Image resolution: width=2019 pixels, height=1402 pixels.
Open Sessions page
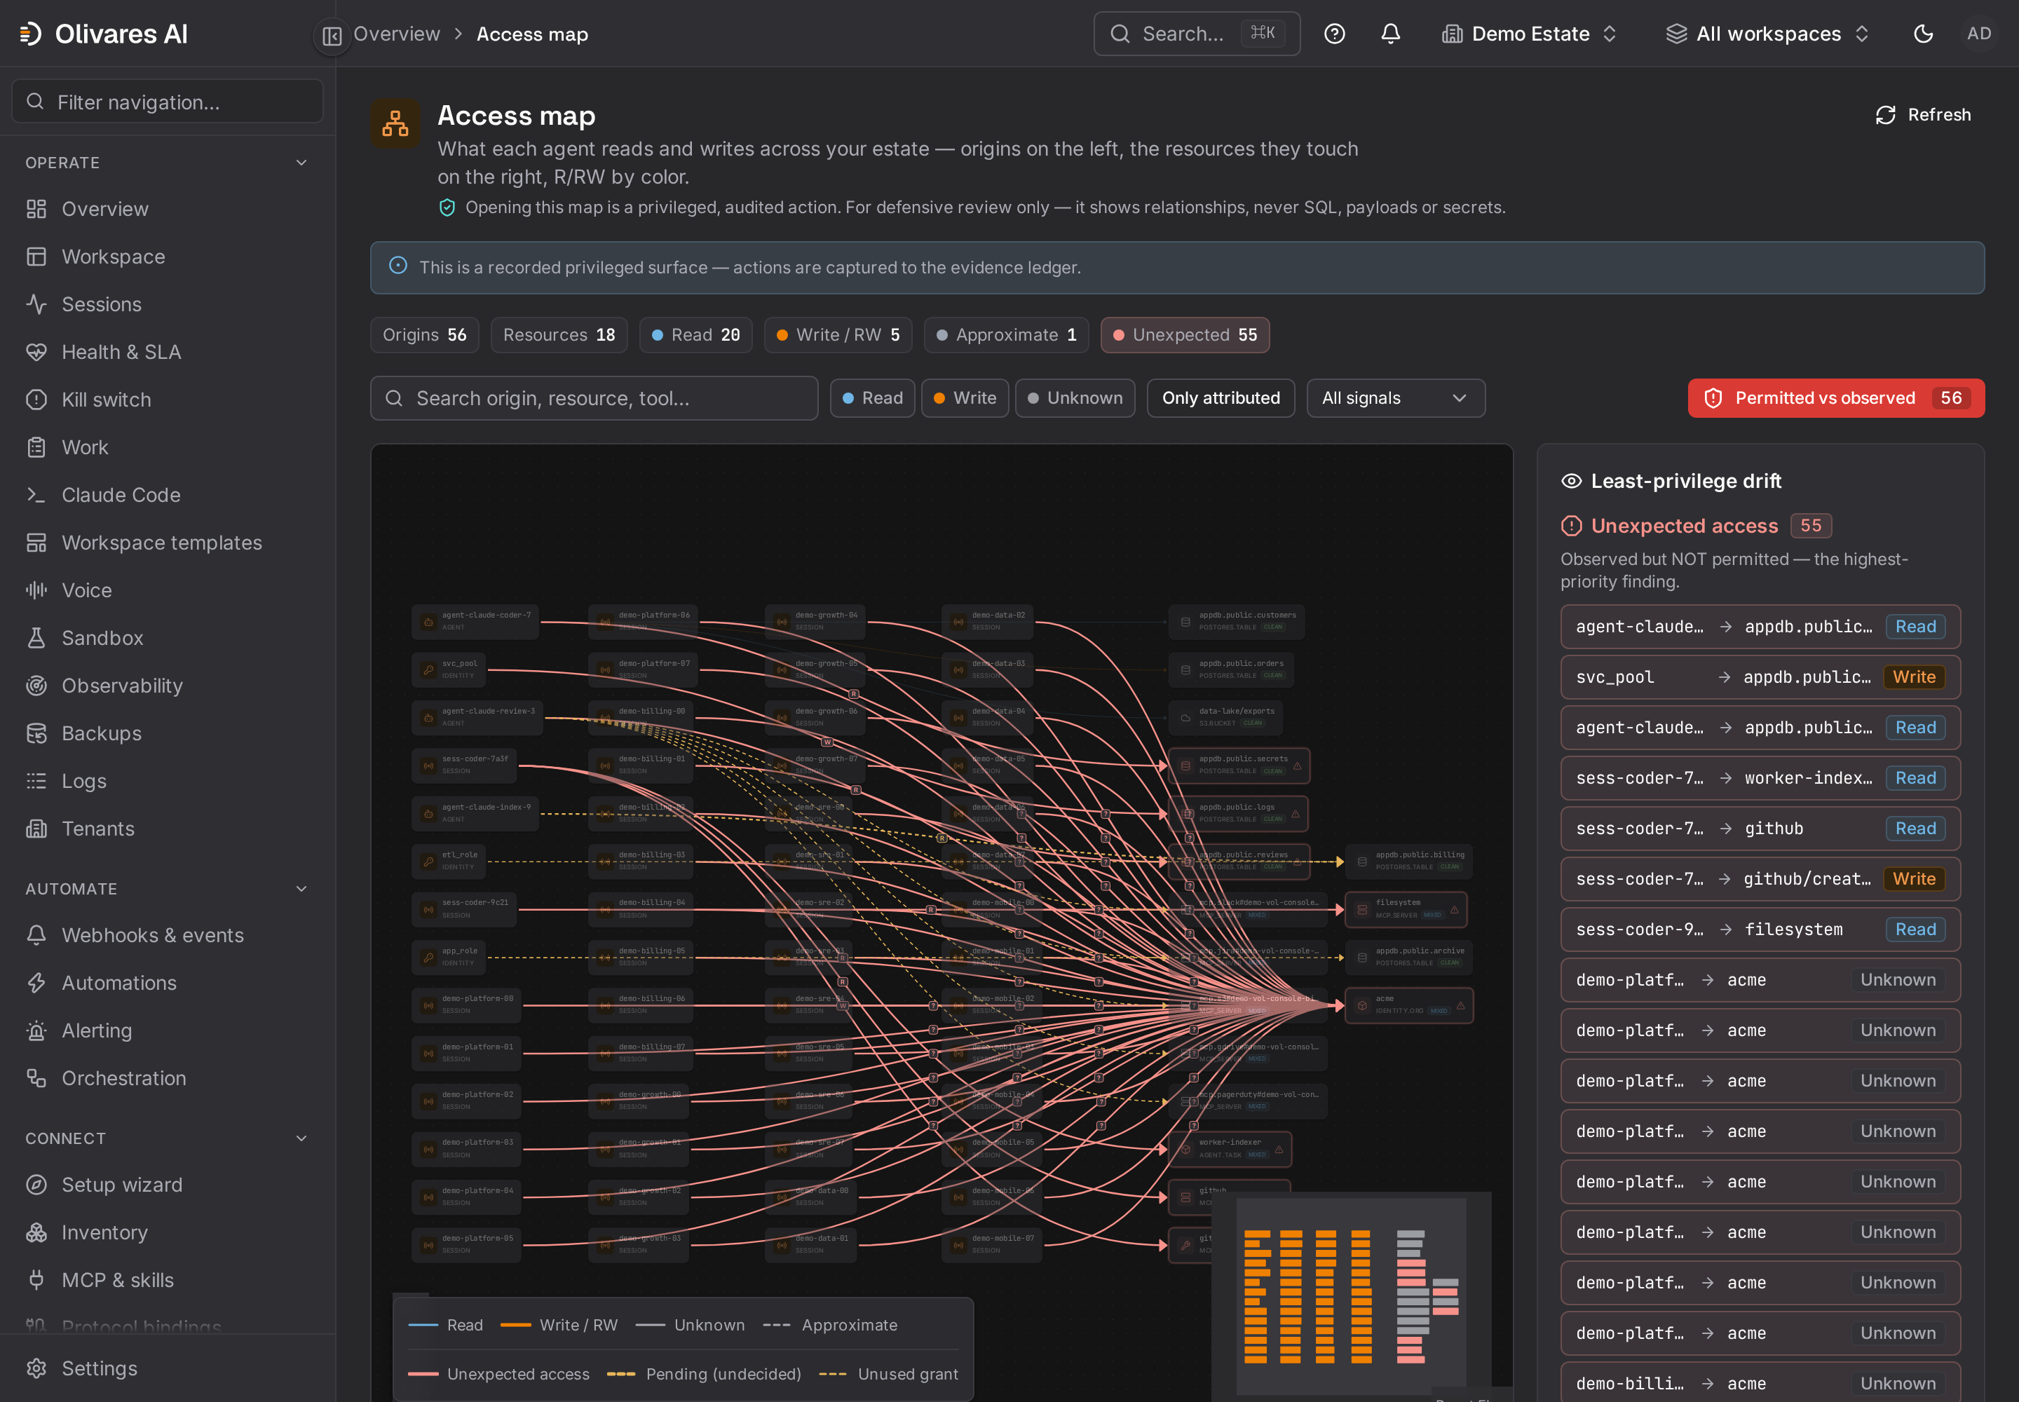167,304
